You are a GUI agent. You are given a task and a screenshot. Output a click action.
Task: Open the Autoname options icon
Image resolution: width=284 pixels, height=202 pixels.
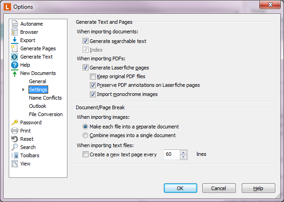tap(15, 24)
